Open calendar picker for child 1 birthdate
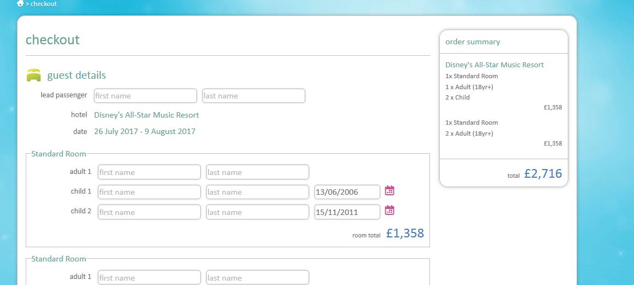Screen dimensions: 634x285 [x=389, y=191]
